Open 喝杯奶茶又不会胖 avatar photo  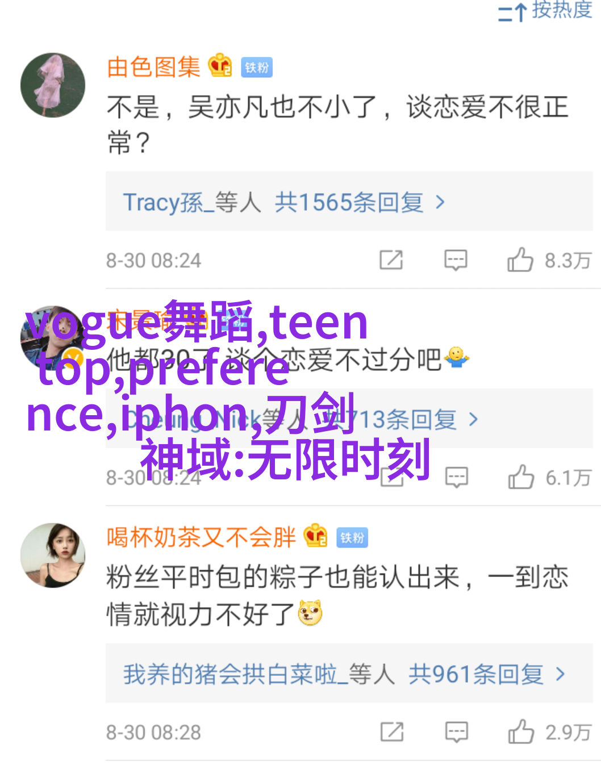(x=53, y=555)
